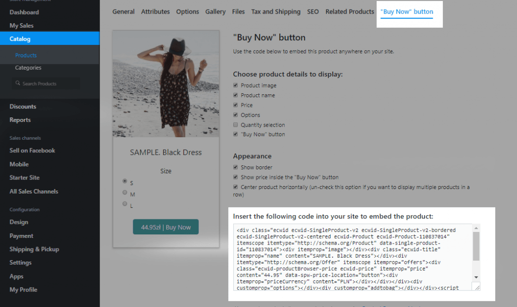The image size is (517, 307).
Task: Click the code box scroll-down arrow
Action: [476, 277]
